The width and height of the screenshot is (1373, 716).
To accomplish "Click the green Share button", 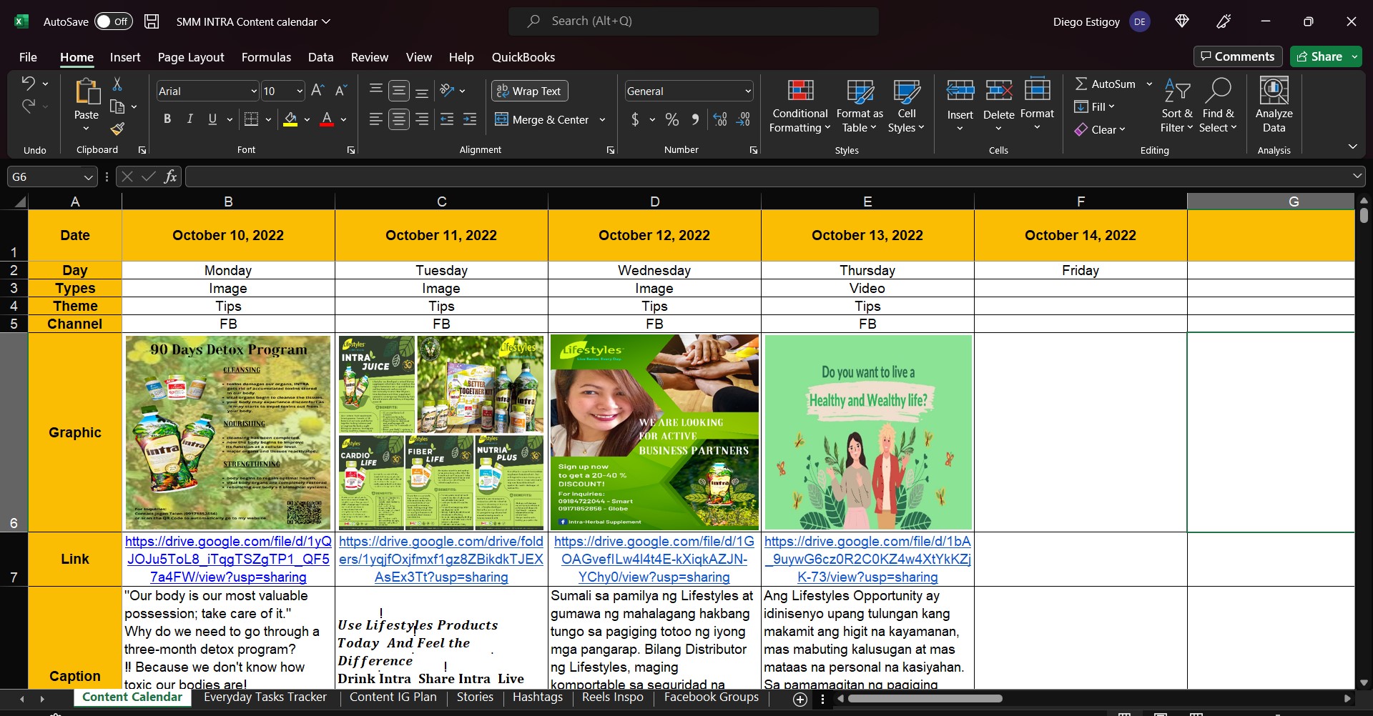I will click(x=1319, y=56).
